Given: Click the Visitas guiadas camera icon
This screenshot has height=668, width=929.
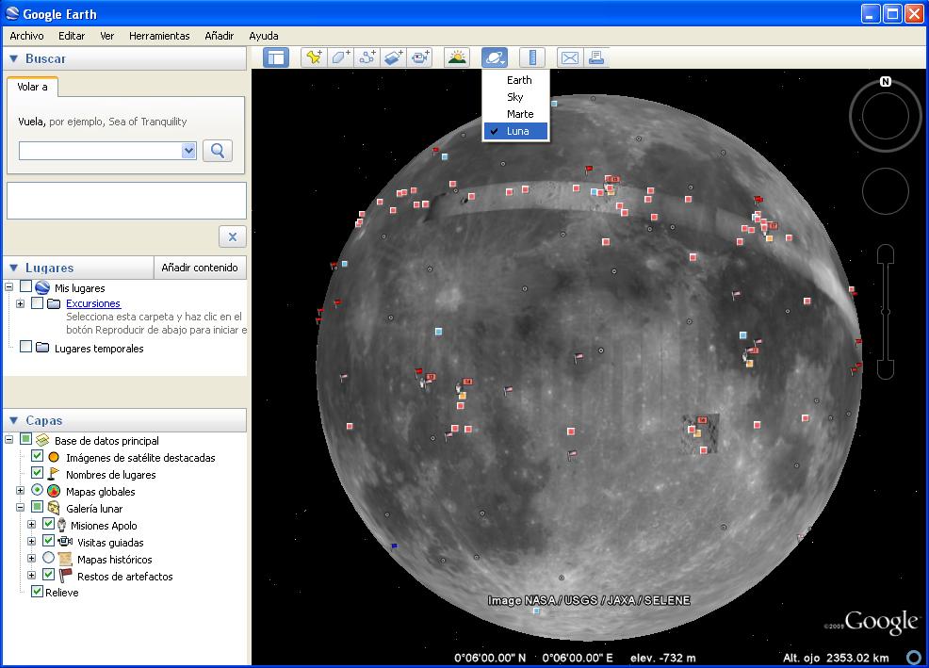Looking at the screenshot, I should 65,542.
